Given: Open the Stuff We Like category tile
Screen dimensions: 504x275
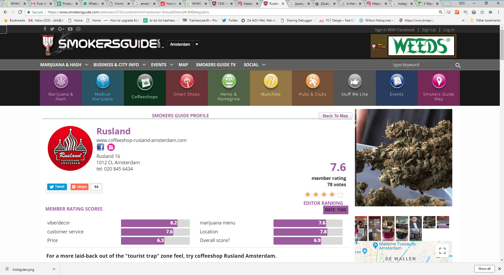Looking at the screenshot, I should (355, 88).
